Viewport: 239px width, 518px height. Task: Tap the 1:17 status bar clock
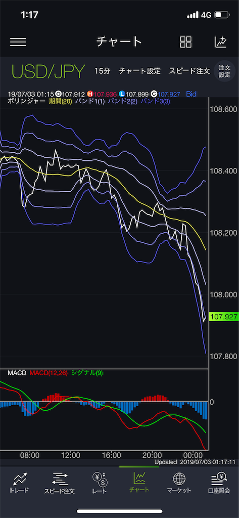tap(30, 15)
